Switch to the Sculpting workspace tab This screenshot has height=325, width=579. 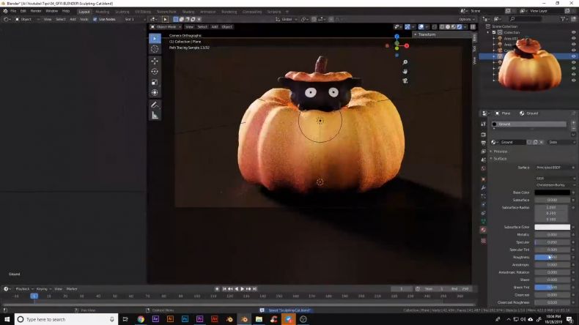coord(122,12)
